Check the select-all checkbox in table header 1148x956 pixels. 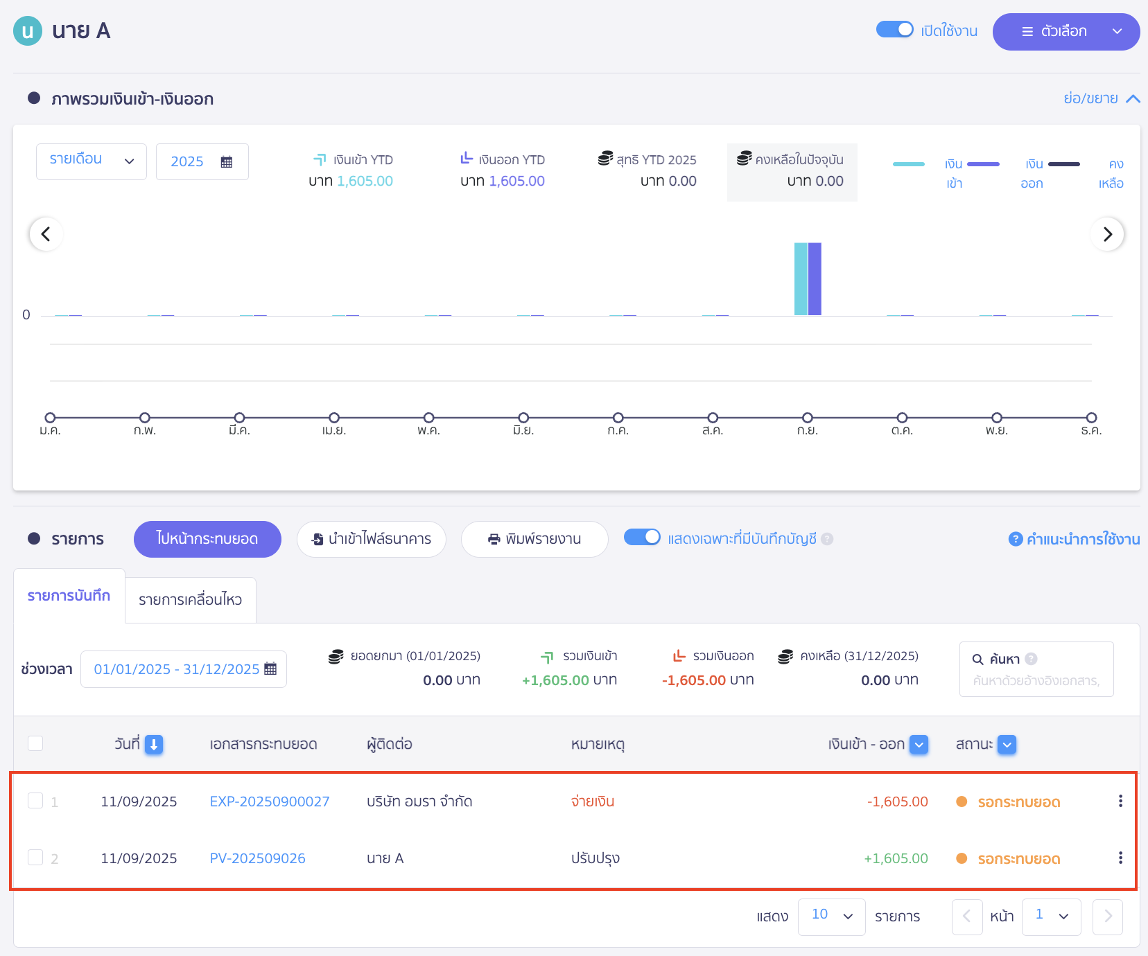(x=35, y=743)
